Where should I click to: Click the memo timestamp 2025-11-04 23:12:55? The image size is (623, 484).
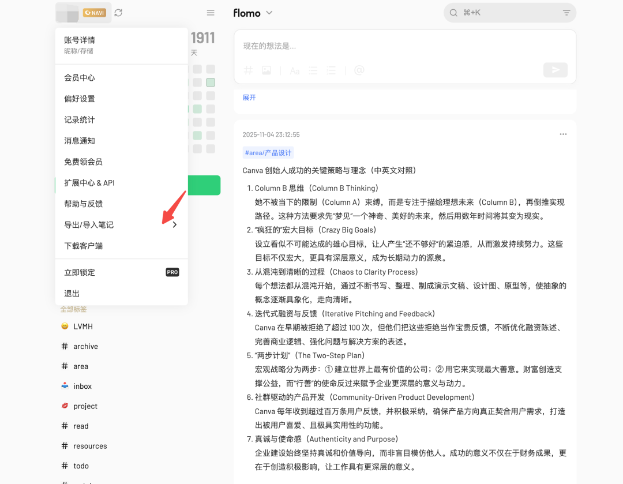271,135
